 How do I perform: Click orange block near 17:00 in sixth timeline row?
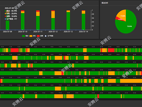pos(58,89)
